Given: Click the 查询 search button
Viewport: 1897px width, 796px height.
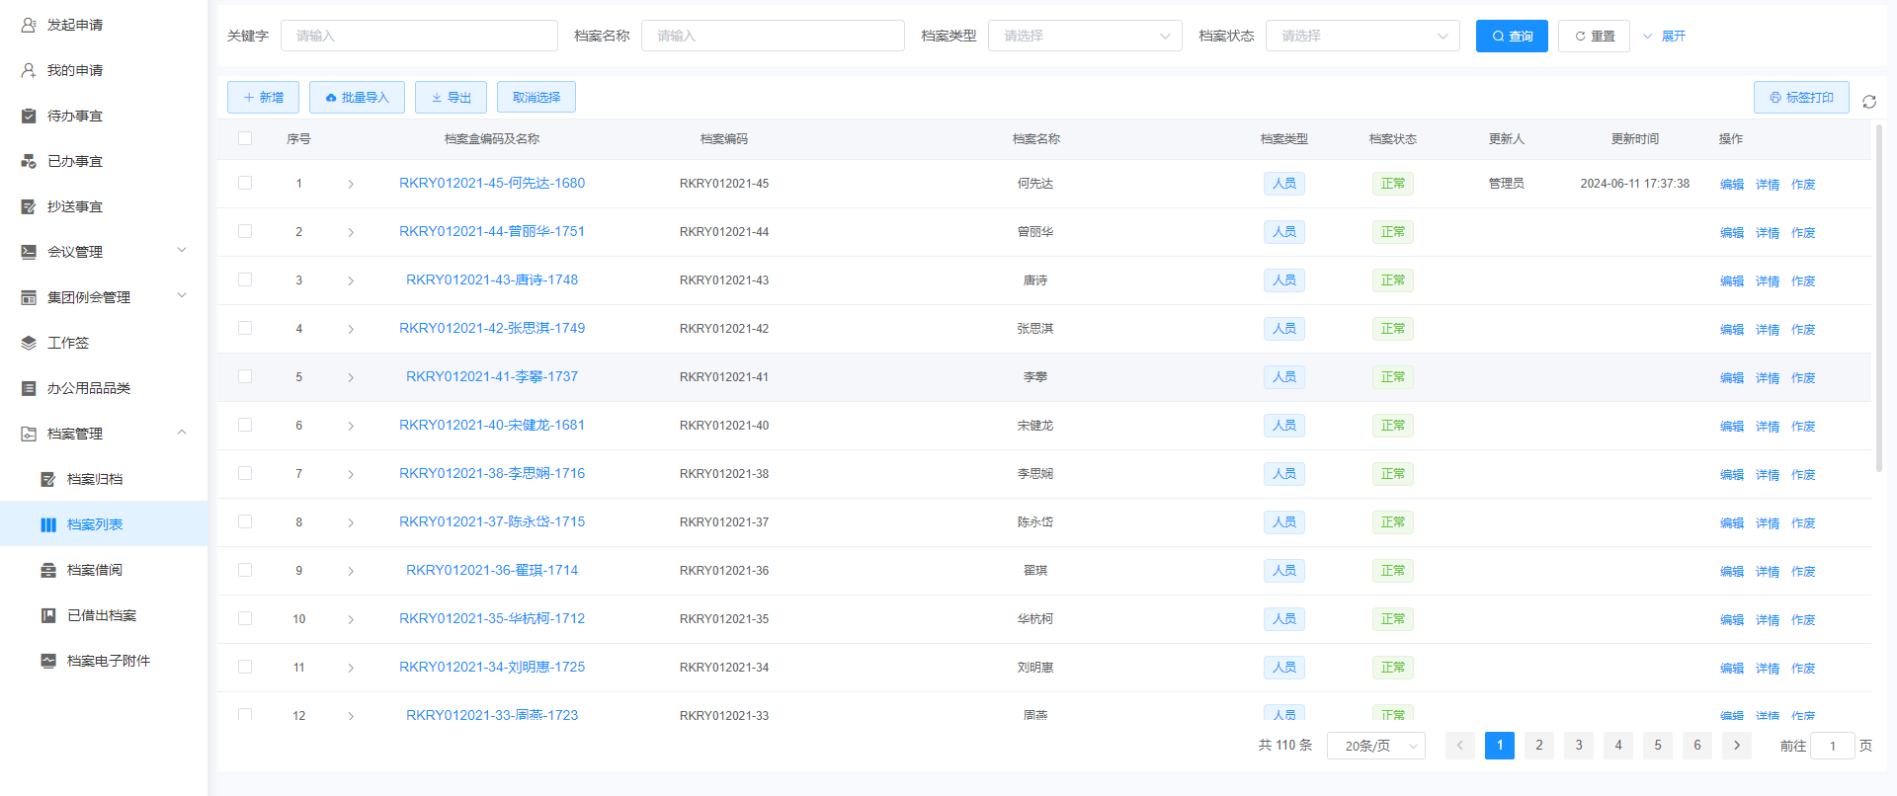Looking at the screenshot, I should coord(1511,36).
